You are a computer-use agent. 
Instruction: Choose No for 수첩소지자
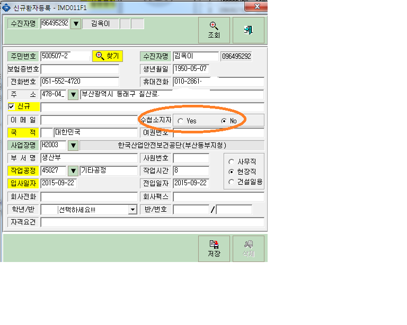[x=224, y=121]
